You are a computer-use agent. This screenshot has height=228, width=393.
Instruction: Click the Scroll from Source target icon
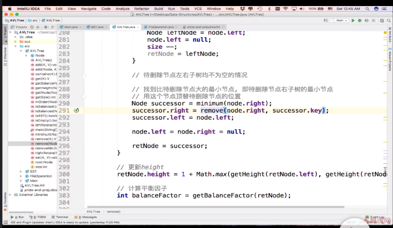(x=32, y=27)
